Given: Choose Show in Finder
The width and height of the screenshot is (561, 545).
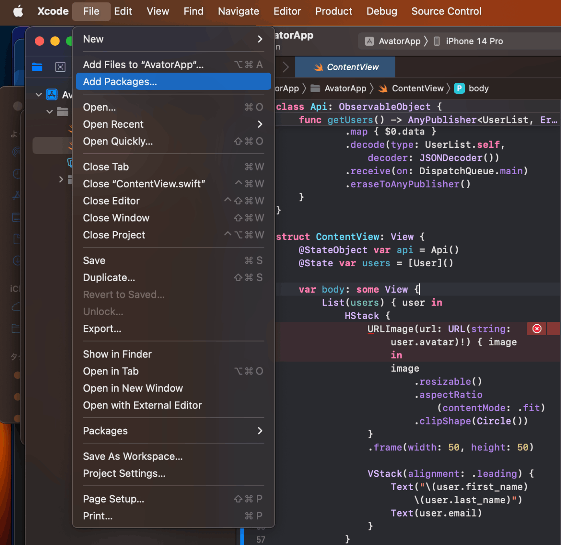Looking at the screenshot, I should 173,354.
